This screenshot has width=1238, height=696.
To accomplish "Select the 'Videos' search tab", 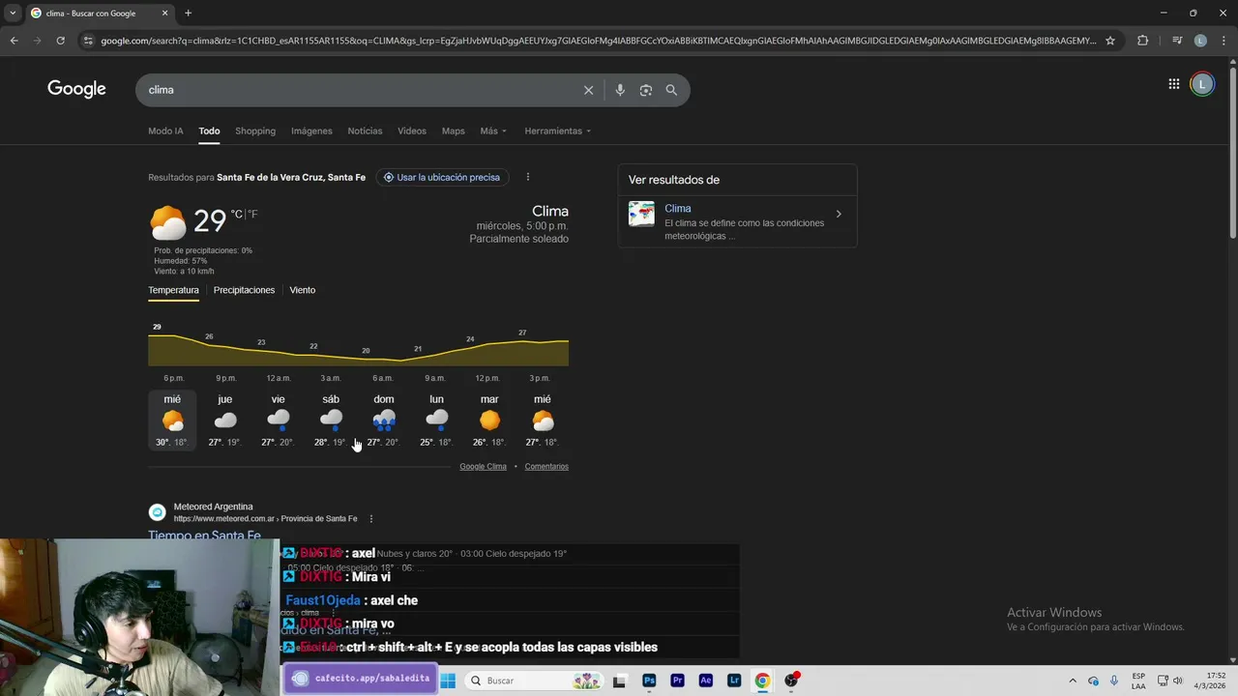I will 411,130.
